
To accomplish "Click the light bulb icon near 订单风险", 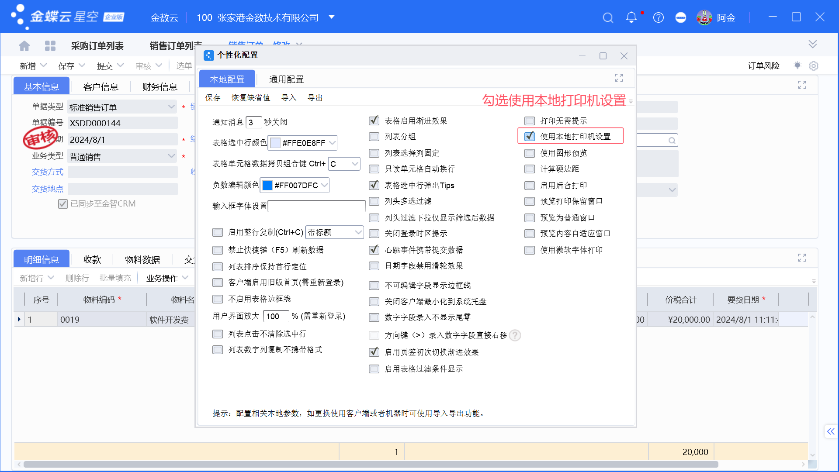I will pyautogui.click(x=797, y=65).
